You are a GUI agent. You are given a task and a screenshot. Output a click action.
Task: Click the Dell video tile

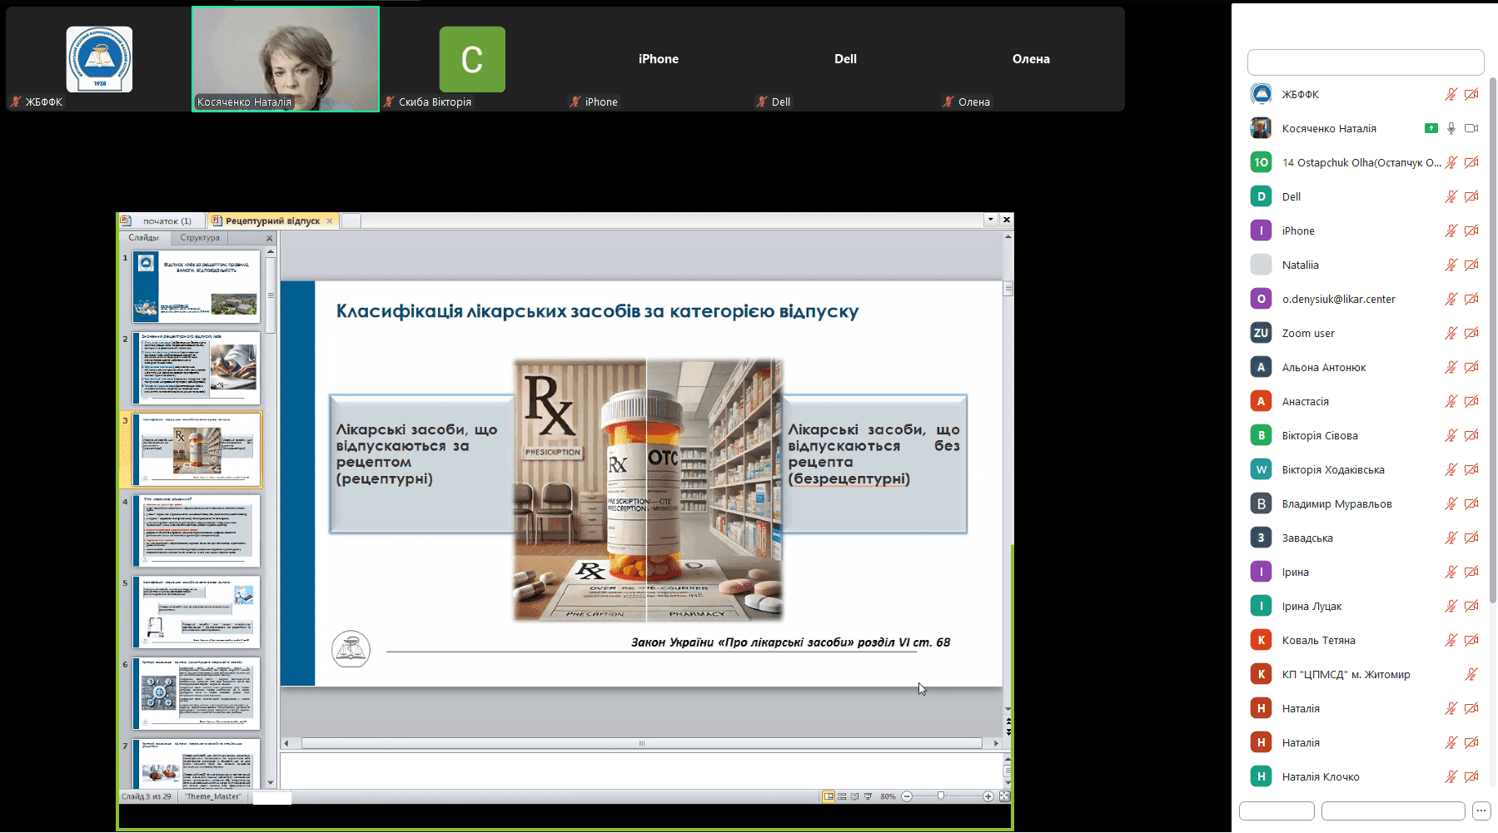coord(845,59)
